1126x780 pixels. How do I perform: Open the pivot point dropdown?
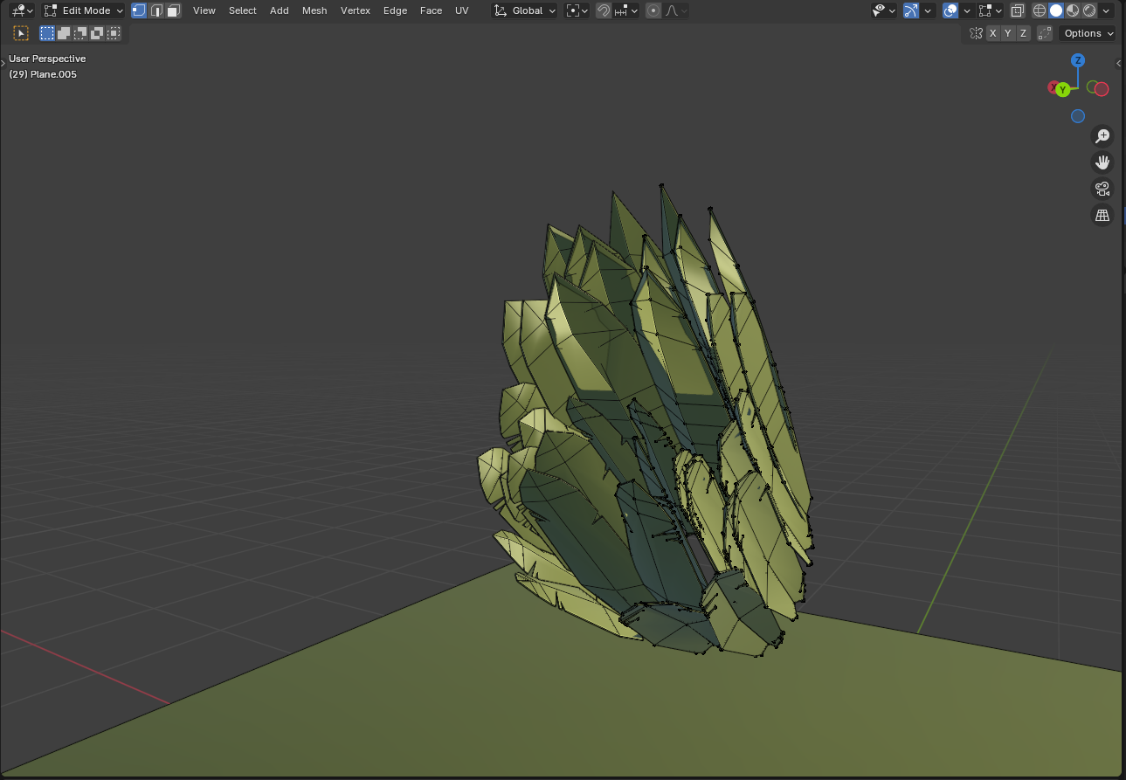point(577,10)
